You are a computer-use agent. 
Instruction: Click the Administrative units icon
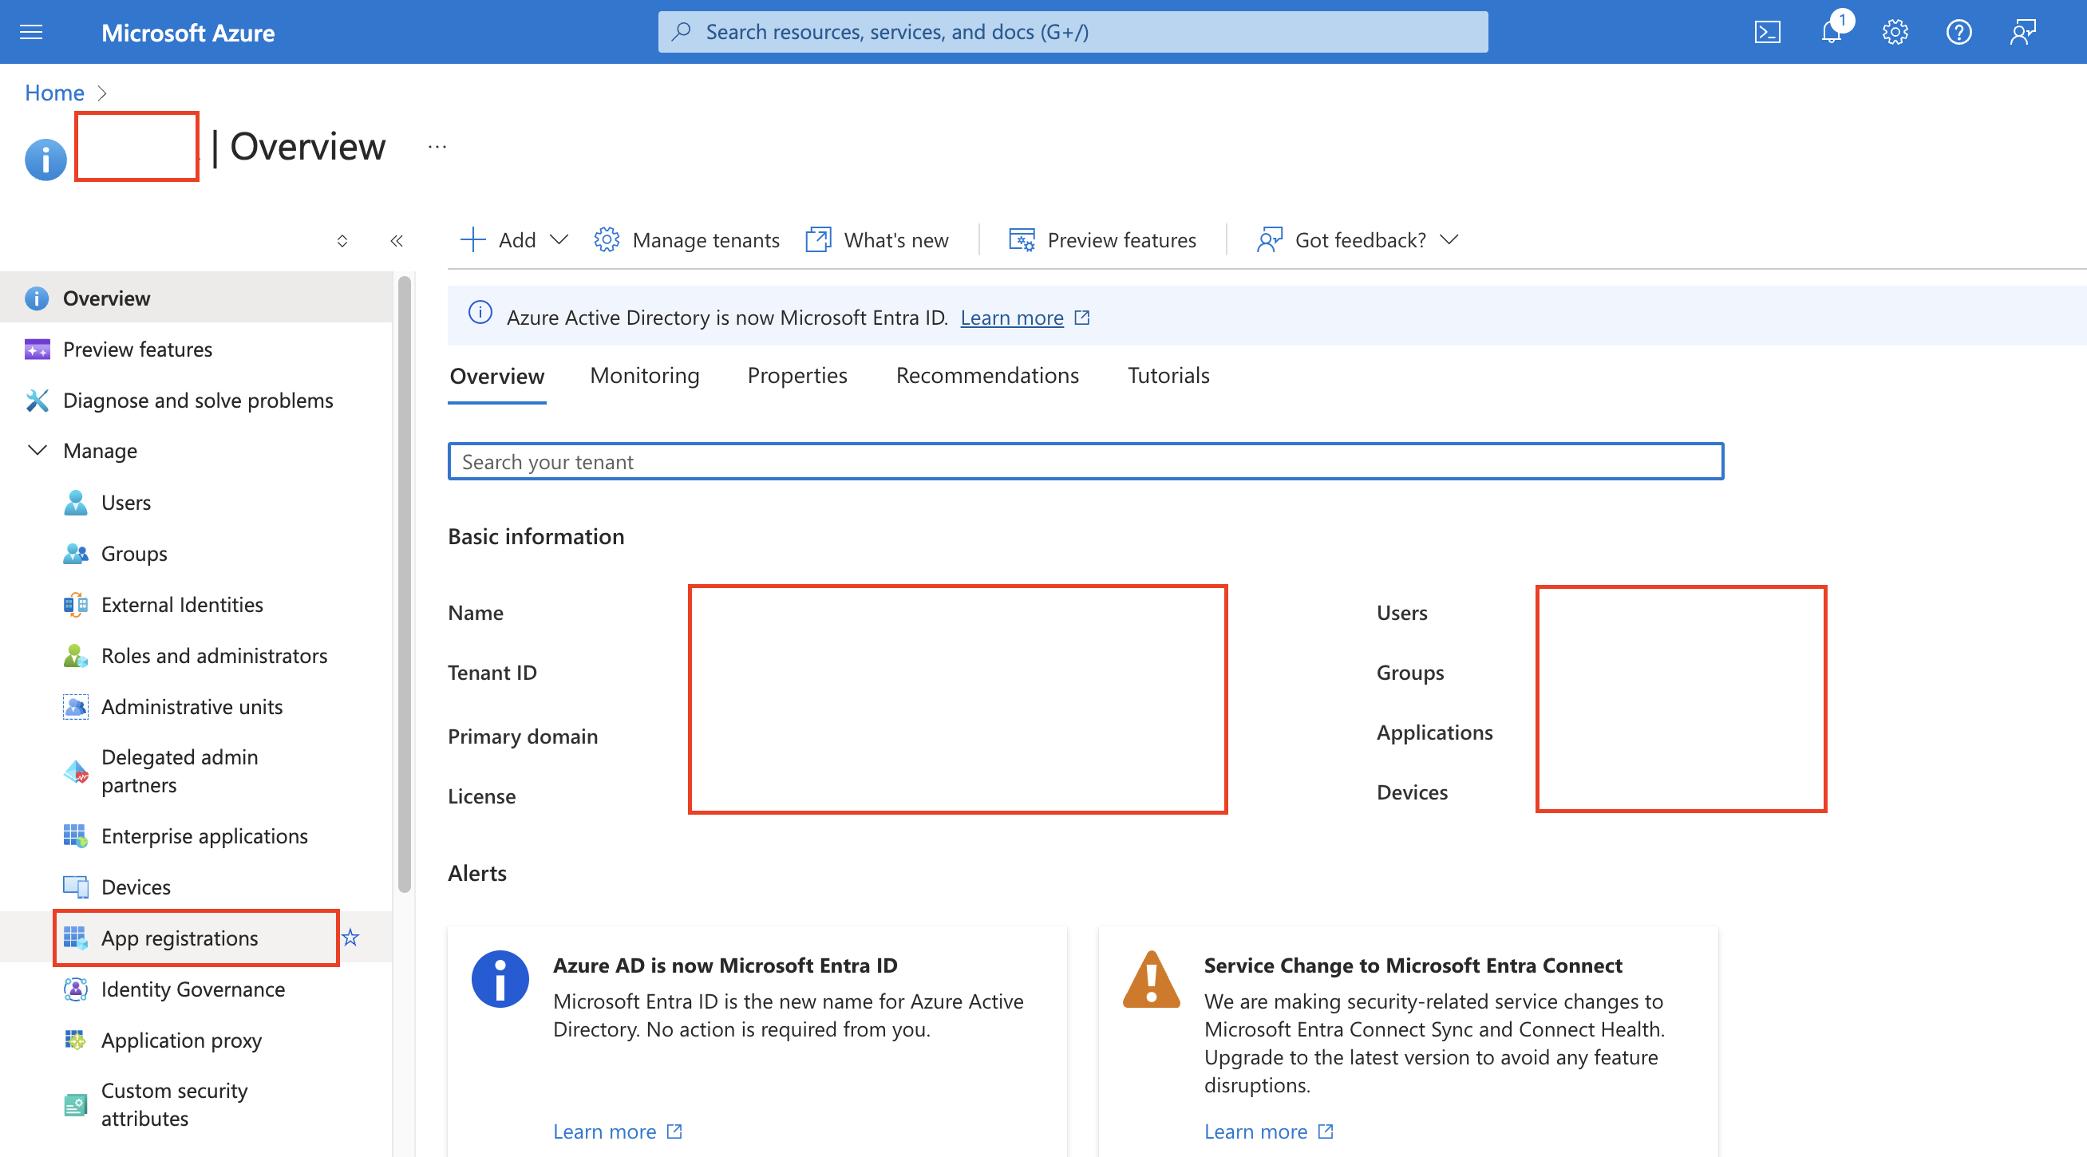[75, 707]
